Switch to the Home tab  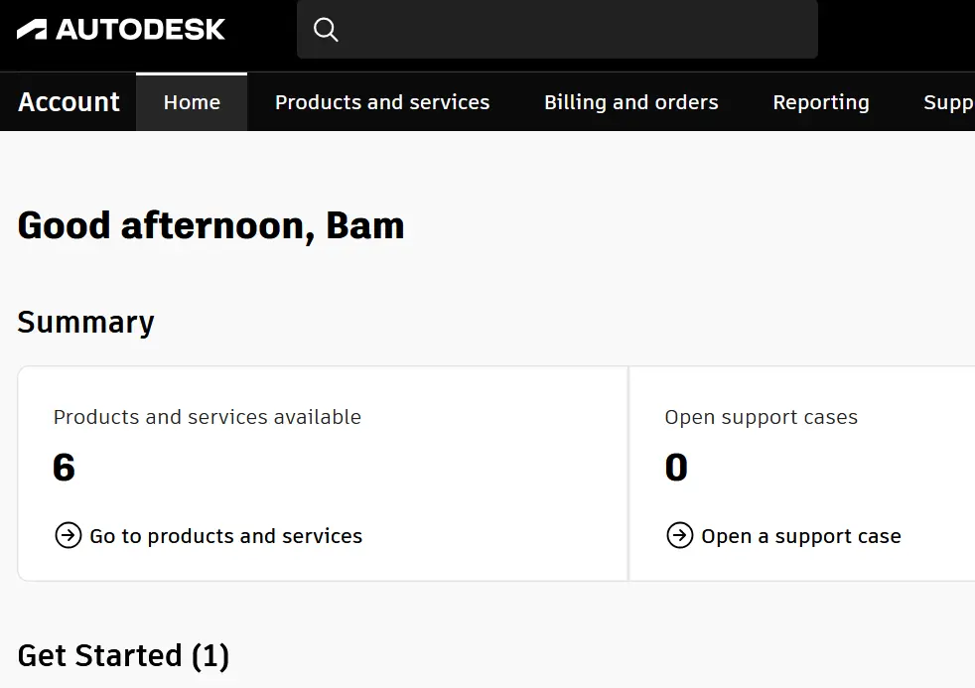click(192, 102)
